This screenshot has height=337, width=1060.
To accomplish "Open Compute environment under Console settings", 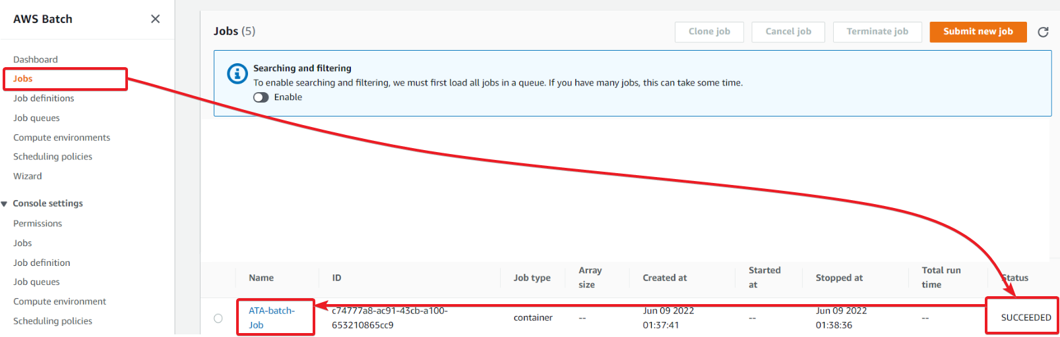I will coord(59,301).
